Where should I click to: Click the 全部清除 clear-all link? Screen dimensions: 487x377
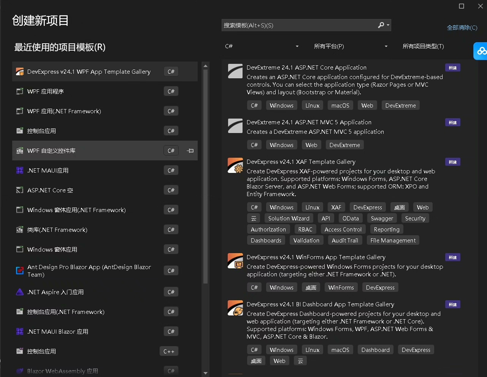(x=462, y=27)
